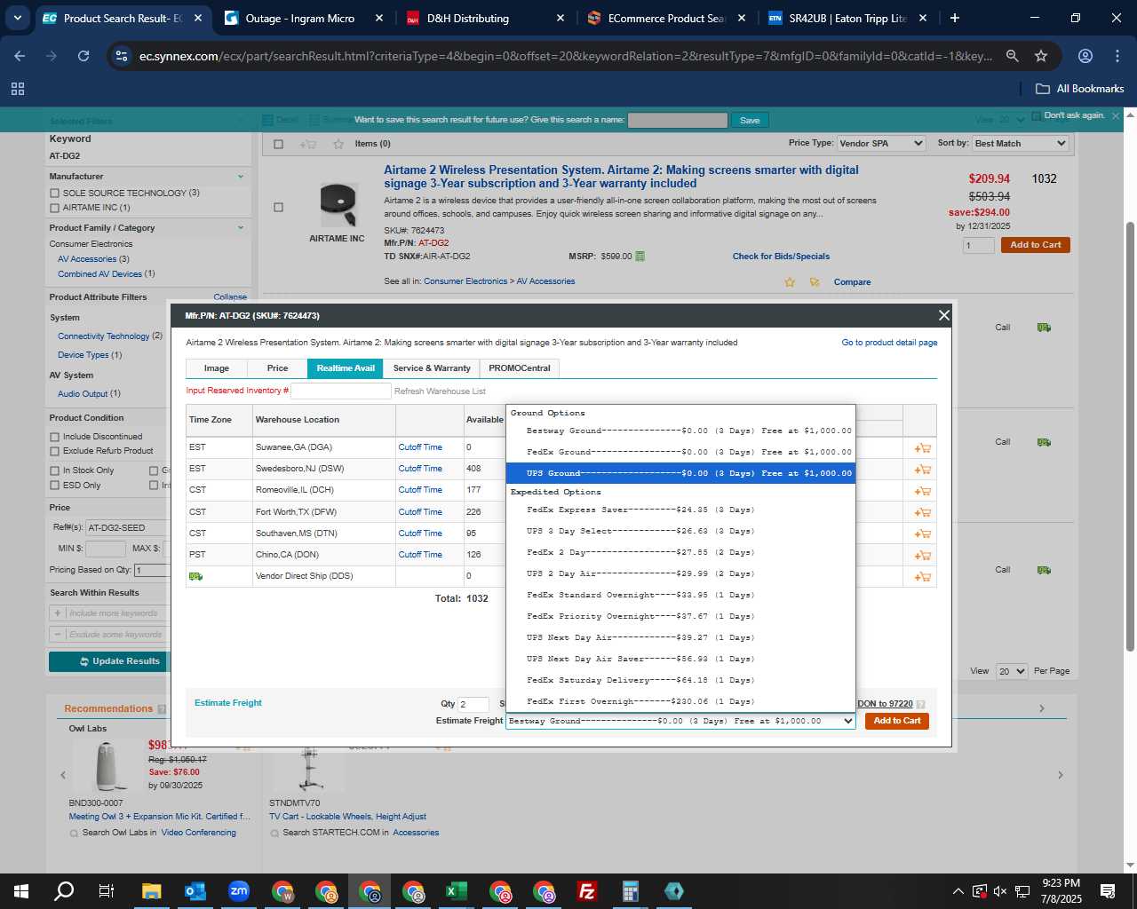
Task: Toggle select-all checkbox in Items bar
Action: click(x=278, y=144)
